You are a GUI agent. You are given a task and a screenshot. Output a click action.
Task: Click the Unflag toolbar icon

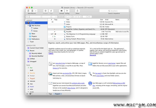tap(67, 11)
